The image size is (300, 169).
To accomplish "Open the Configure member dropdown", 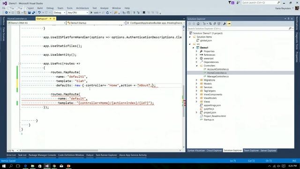I will pos(156,23).
